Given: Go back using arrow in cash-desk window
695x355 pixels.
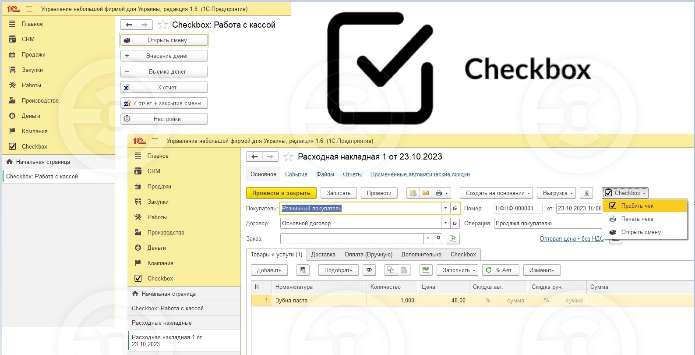Looking at the screenshot, I should pos(128,25).
